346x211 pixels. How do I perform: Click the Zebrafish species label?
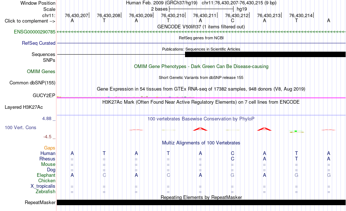coord(46,191)
